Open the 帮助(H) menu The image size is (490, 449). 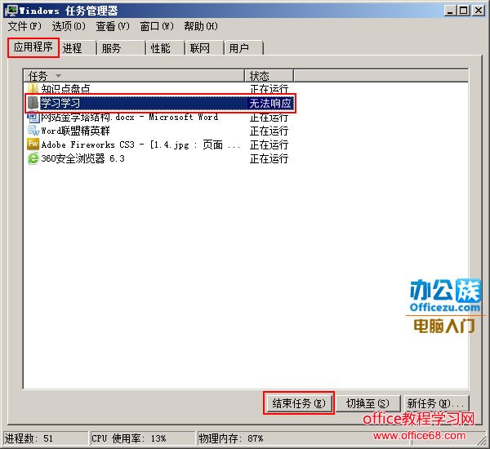click(x=201, y=26)
